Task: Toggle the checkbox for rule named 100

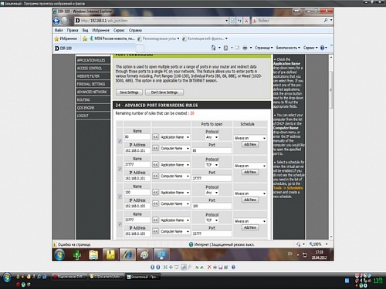Action: [120, 197]
